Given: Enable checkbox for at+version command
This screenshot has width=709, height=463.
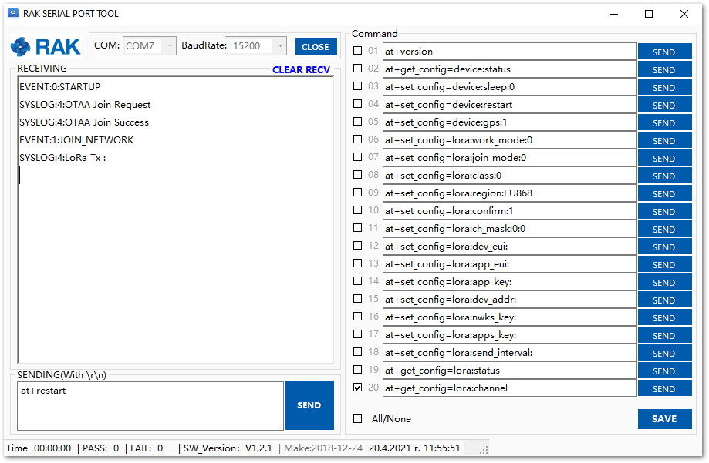Looking at the screenshot, I should [x=357, y=51].
